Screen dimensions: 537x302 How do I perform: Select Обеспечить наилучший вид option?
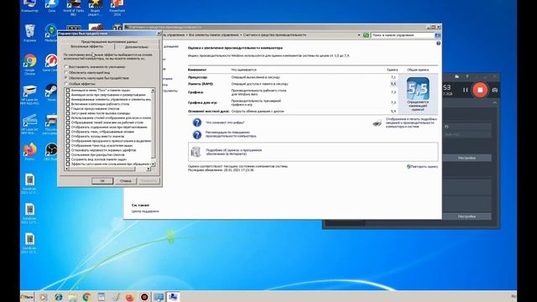(x=87, y=73)
